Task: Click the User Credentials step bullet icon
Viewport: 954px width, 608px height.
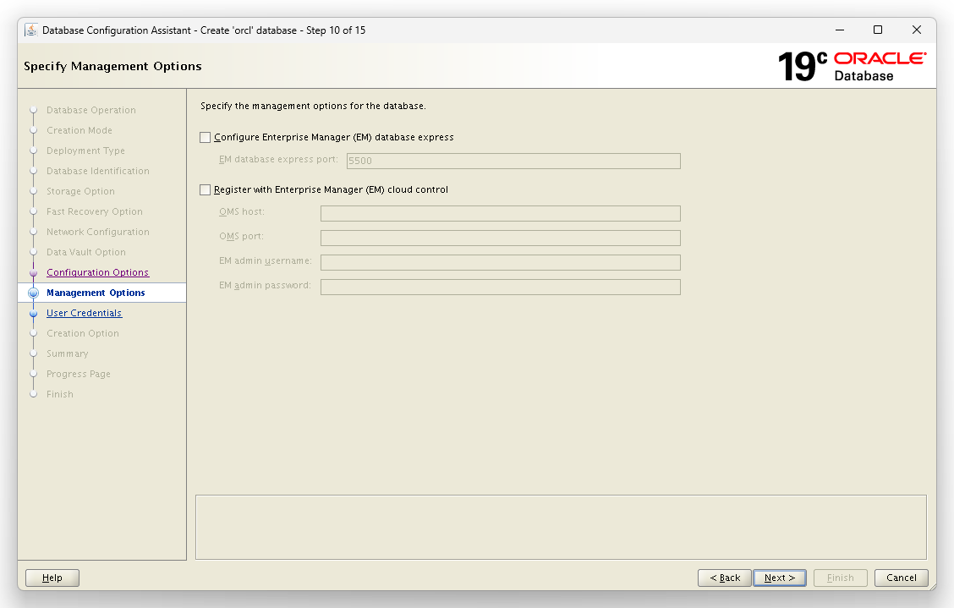Action: coord(34,314)
